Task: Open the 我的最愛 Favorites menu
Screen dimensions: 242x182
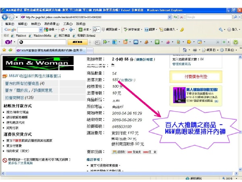Action: 52,24
